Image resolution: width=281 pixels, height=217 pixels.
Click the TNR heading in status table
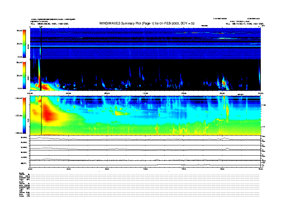coord(21,191)
